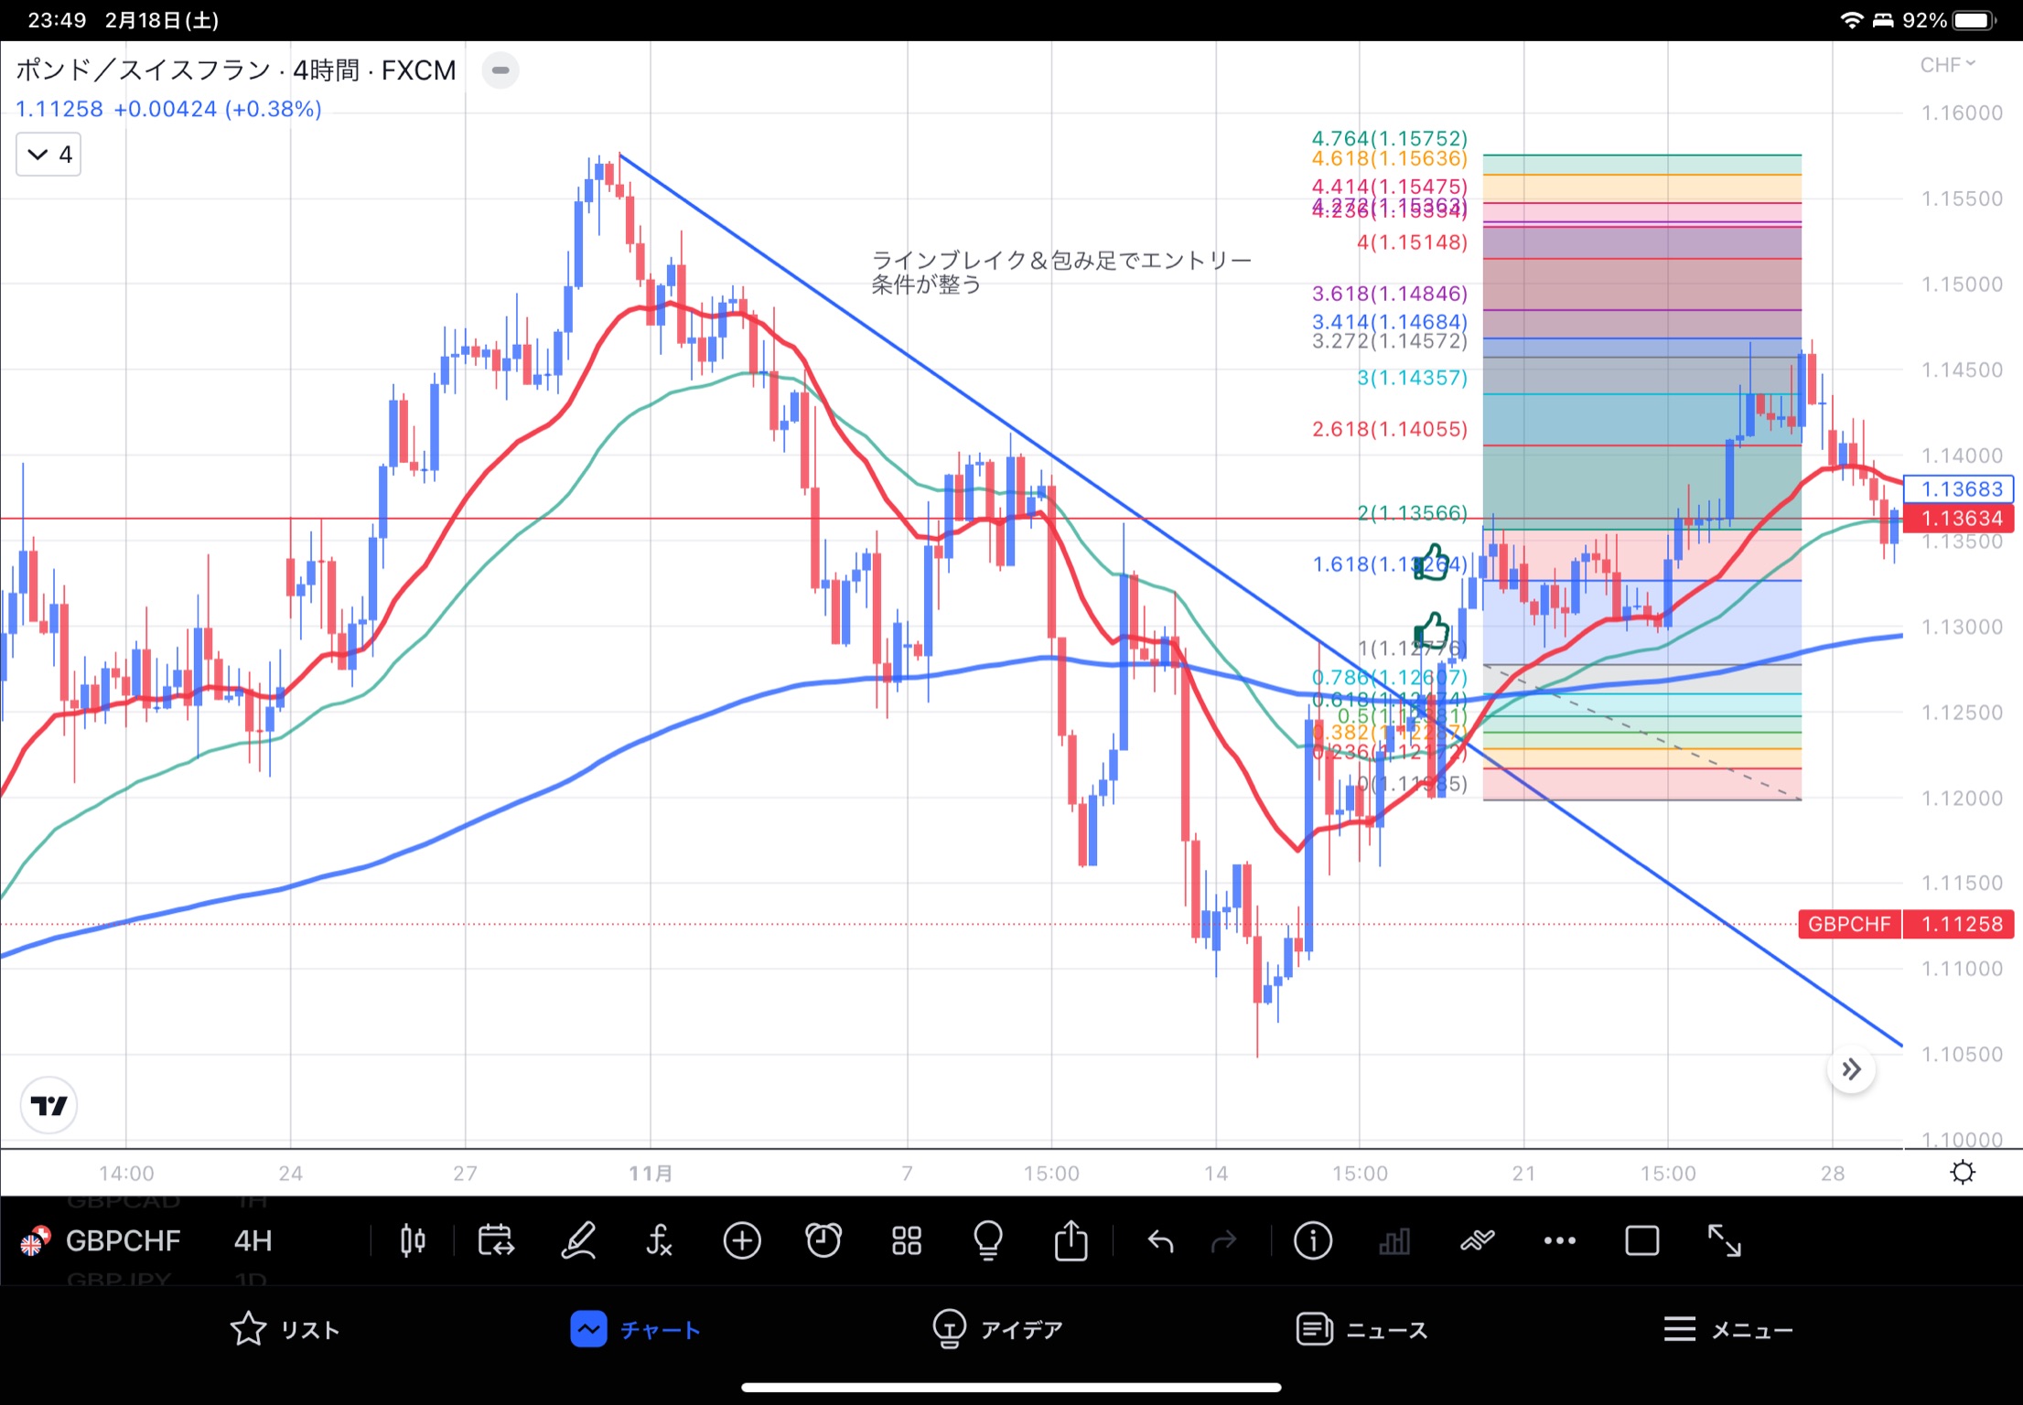Open the bar chart financials icon
This screenshot has width=2023, height=1405.
click(x=1394, y=1241)
